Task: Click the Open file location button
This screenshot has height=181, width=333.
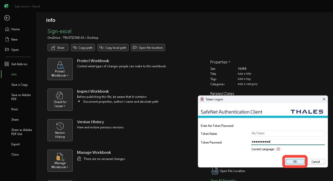Action: point(148,48)
